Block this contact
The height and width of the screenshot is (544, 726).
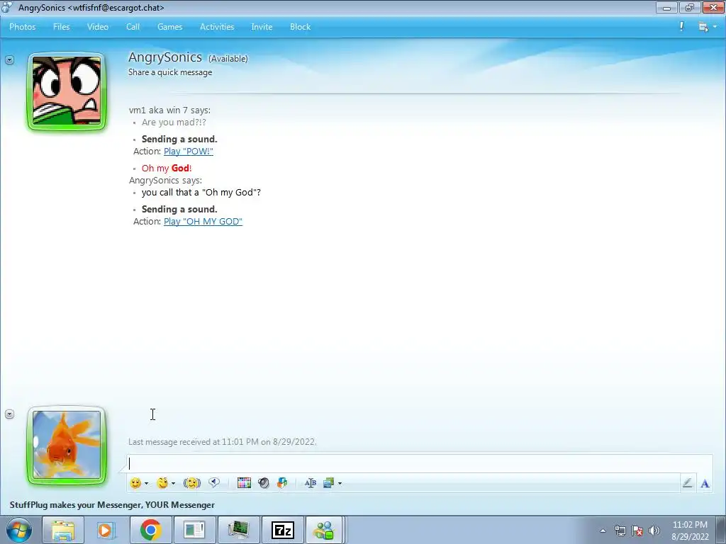coord(300,27)
